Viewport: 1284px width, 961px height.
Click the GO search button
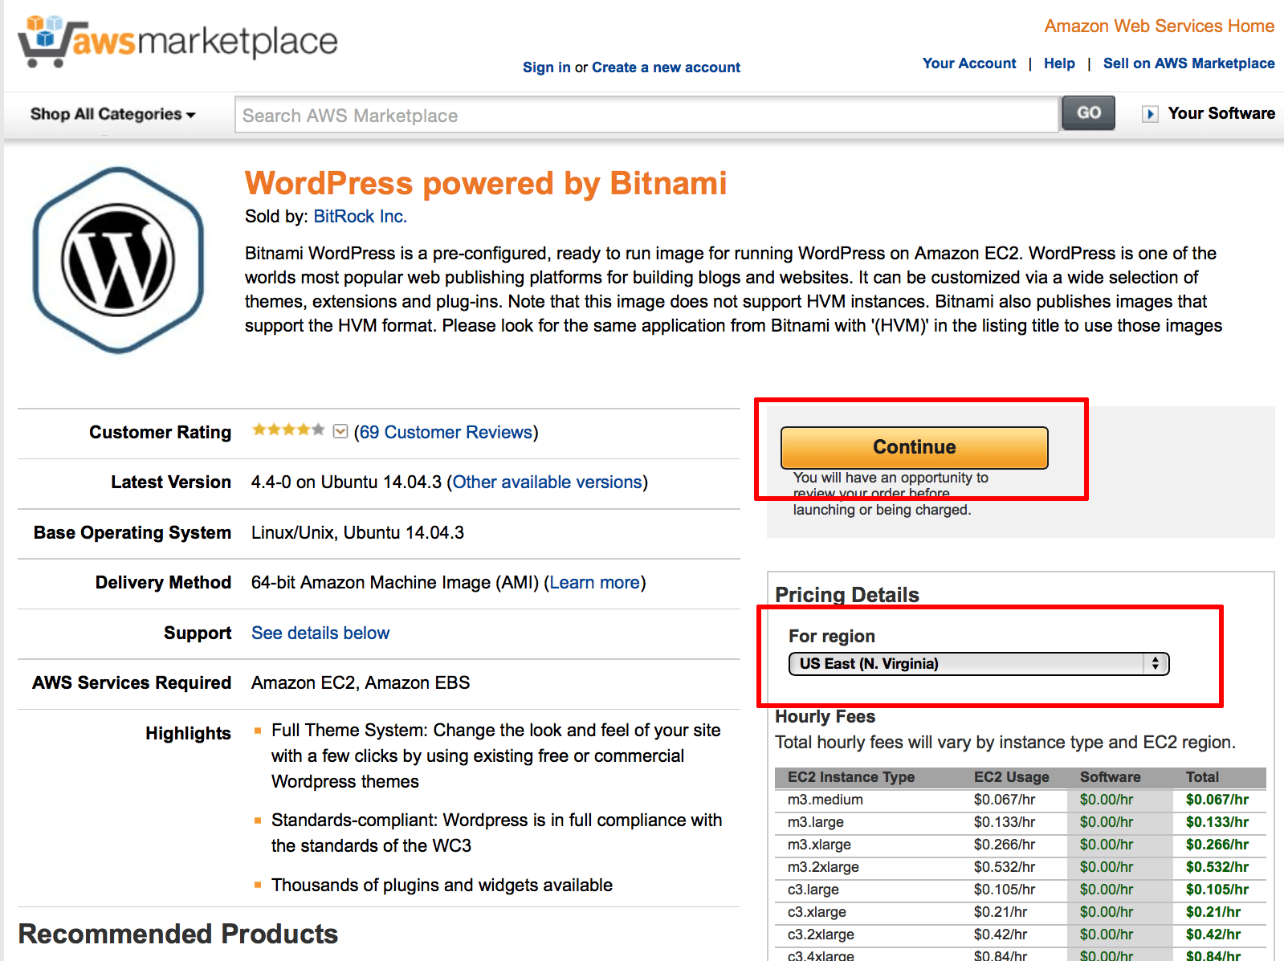1088,113
